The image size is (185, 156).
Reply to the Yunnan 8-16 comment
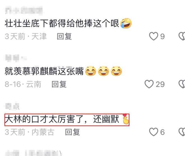(x=59, y=84)
